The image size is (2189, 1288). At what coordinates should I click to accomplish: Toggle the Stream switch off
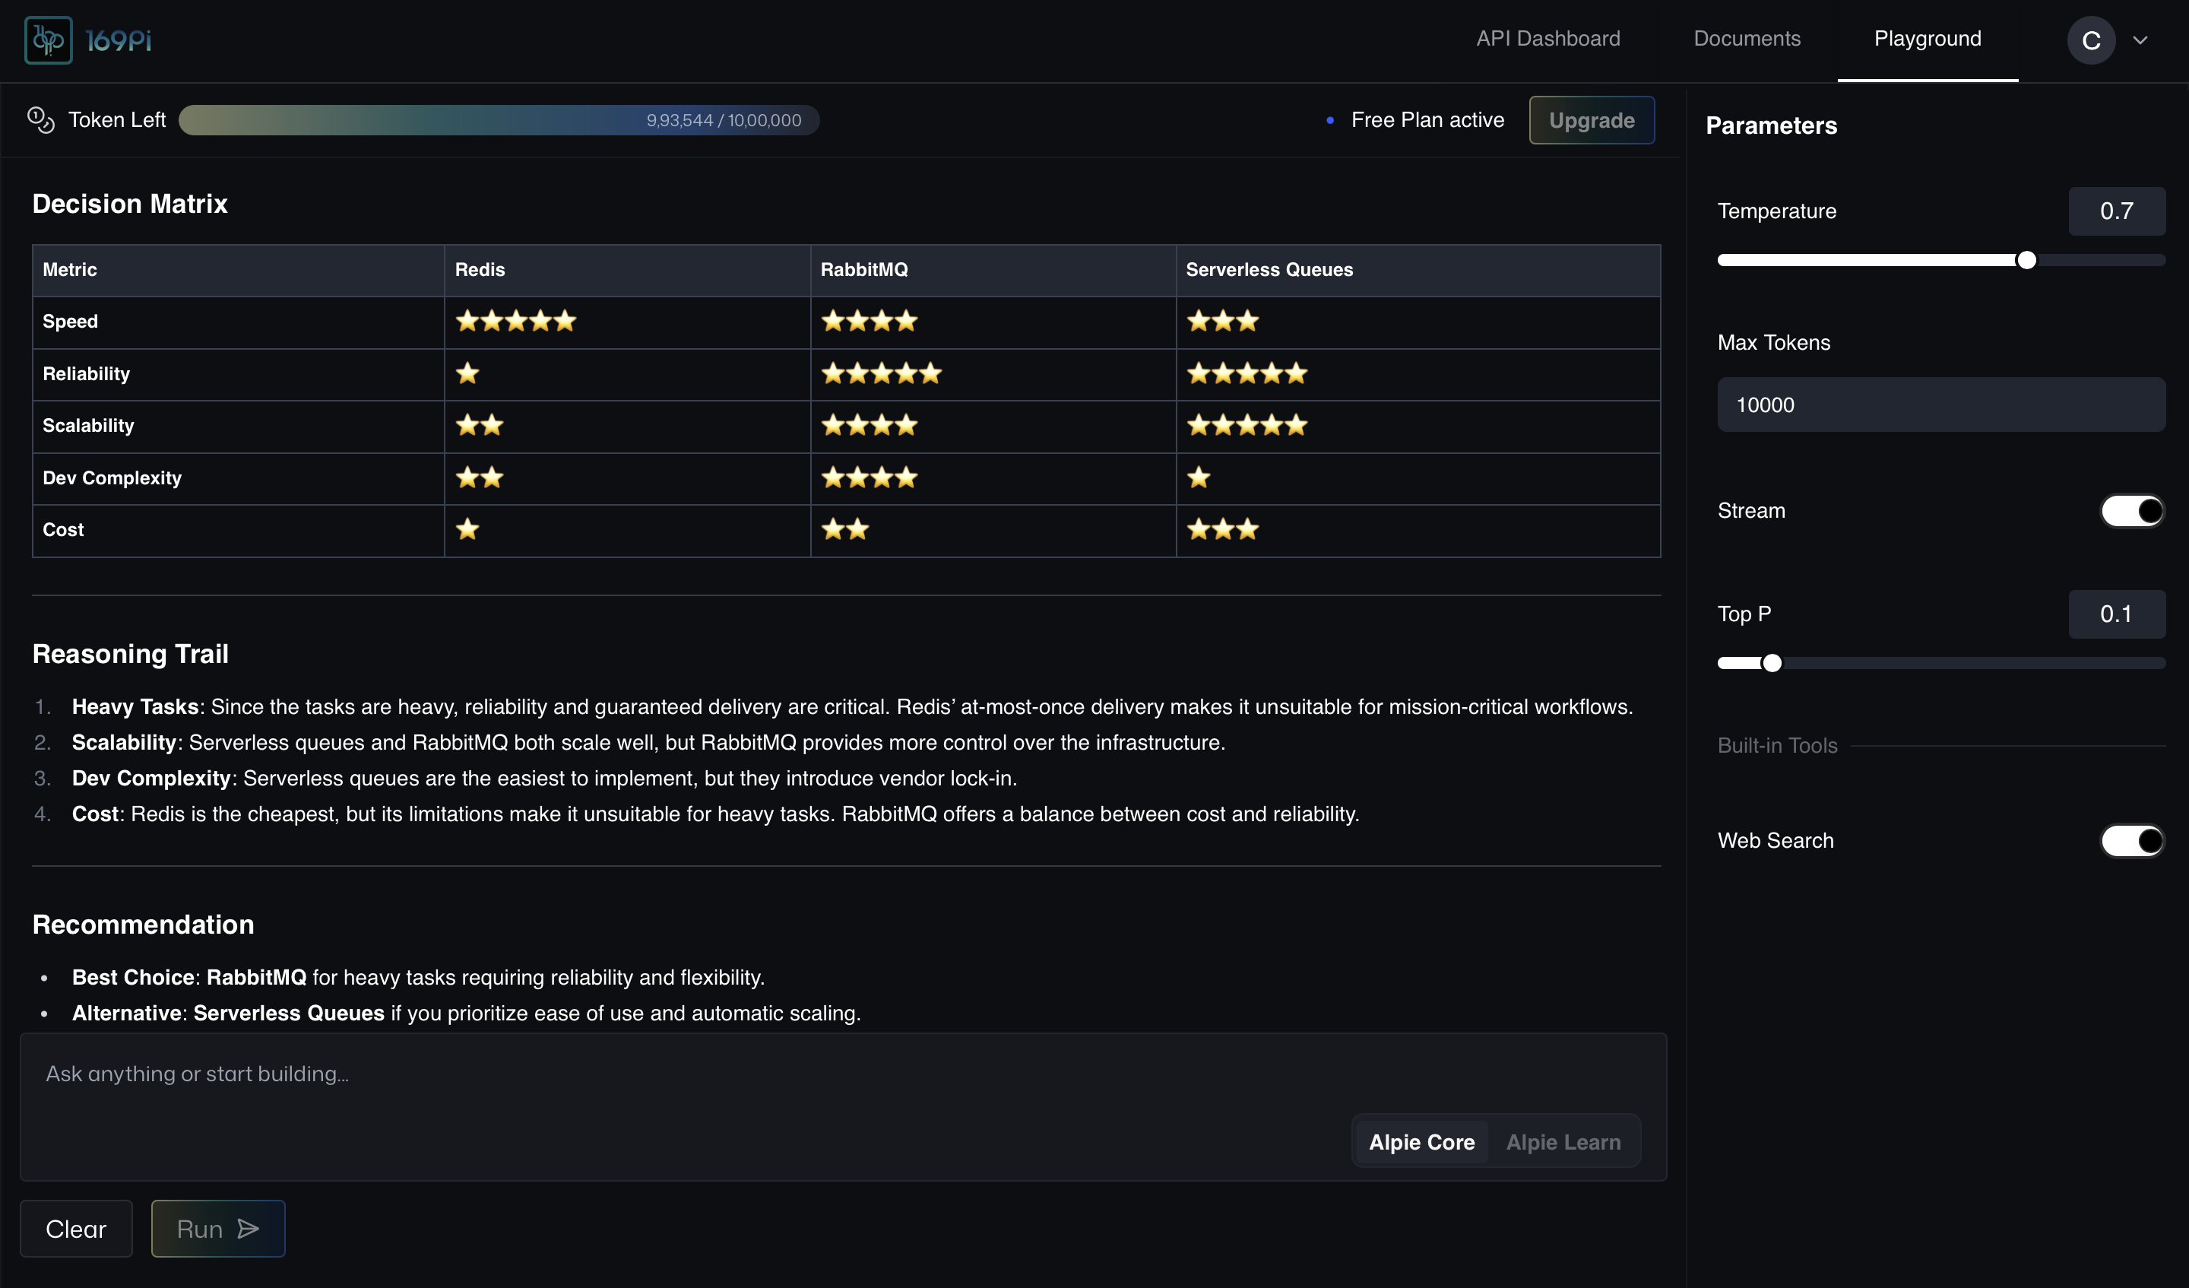2132,511
